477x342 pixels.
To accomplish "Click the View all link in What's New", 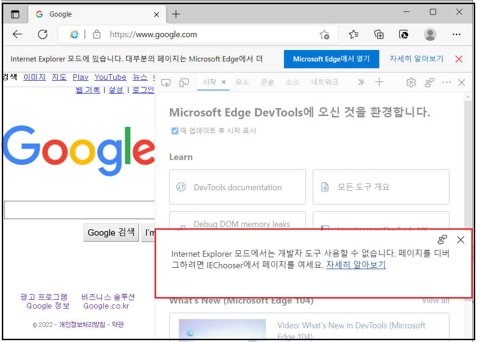I will pyautogui.click(x=436, y=301).
